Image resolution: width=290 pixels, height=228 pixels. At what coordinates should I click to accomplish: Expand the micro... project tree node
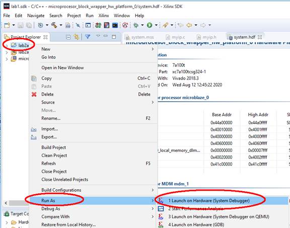(x=7, y=59)
